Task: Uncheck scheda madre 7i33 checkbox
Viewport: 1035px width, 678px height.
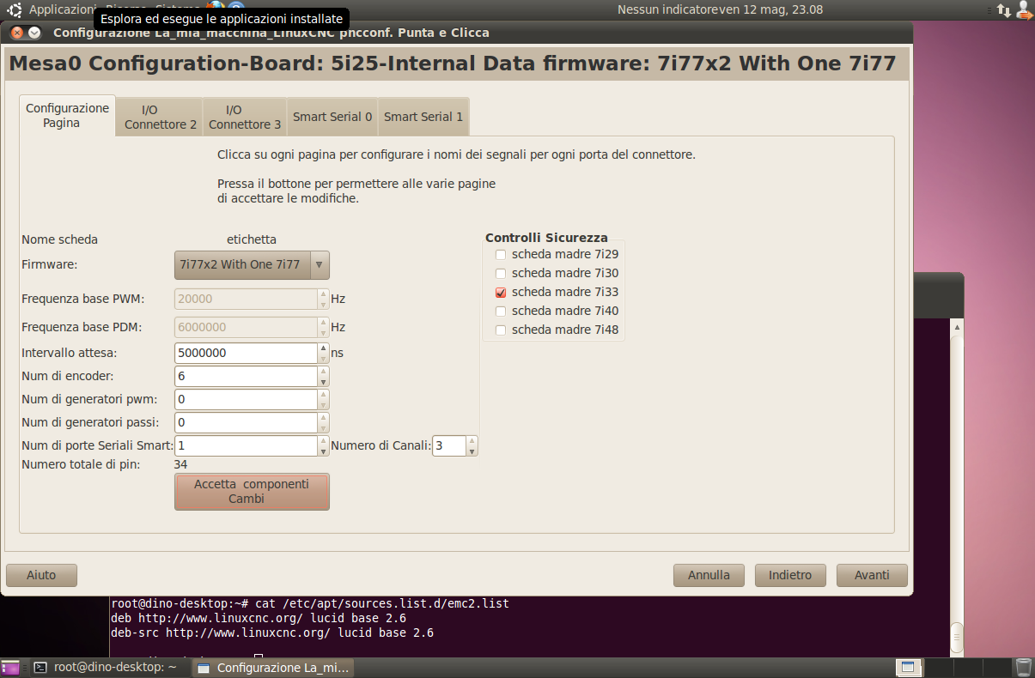Action: (501, 292)
